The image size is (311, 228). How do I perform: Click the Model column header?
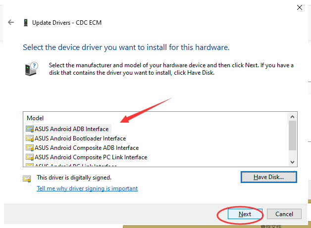(35, 118)
